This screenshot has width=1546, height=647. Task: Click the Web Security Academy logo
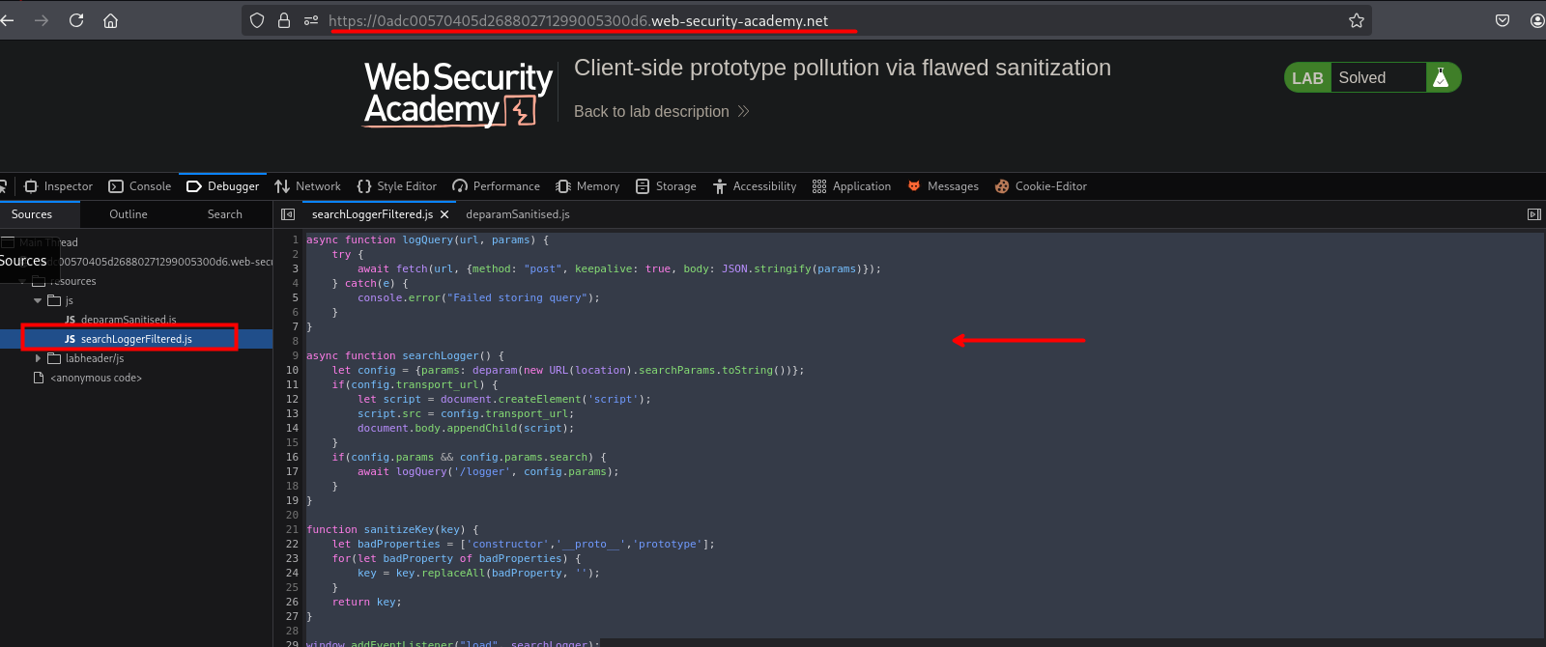click(457, 94)
